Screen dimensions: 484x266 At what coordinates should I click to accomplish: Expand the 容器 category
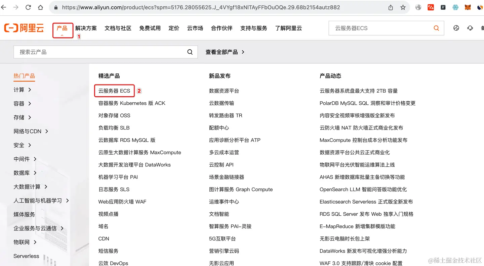coord(22,104)
